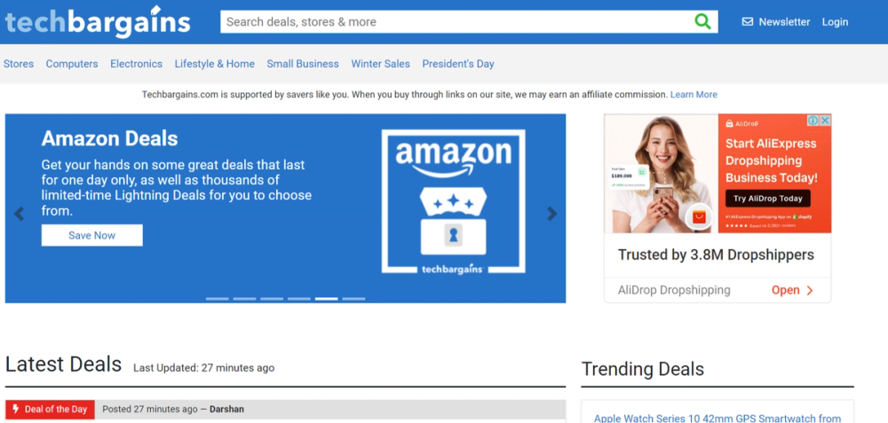The height and width of the screenshot is (423, 888).
Task: Click the Deal of the Day badge
Action: click(x=50, y=410)
